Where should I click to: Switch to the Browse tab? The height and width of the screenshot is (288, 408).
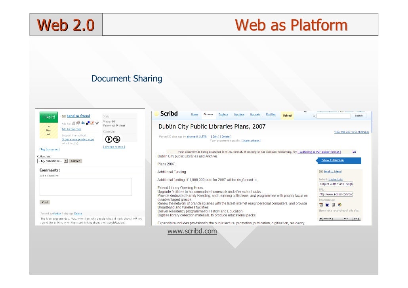pos(208,114)
